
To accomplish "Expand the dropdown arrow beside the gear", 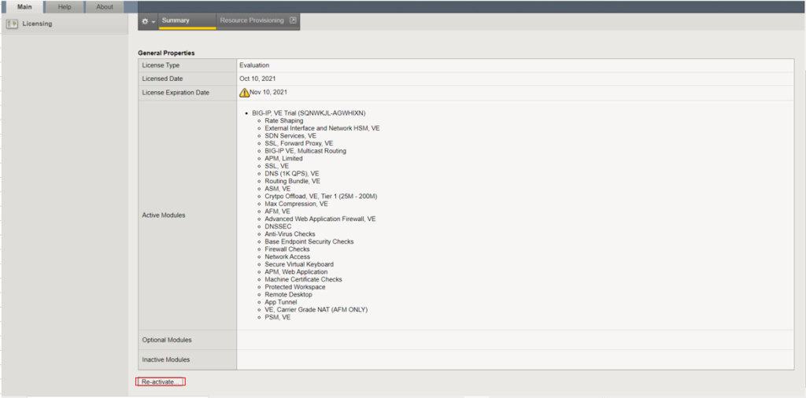I will (153, 22).
